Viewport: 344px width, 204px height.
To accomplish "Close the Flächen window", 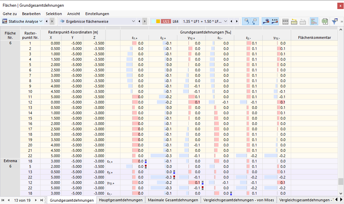I will [x=340, y=6].
